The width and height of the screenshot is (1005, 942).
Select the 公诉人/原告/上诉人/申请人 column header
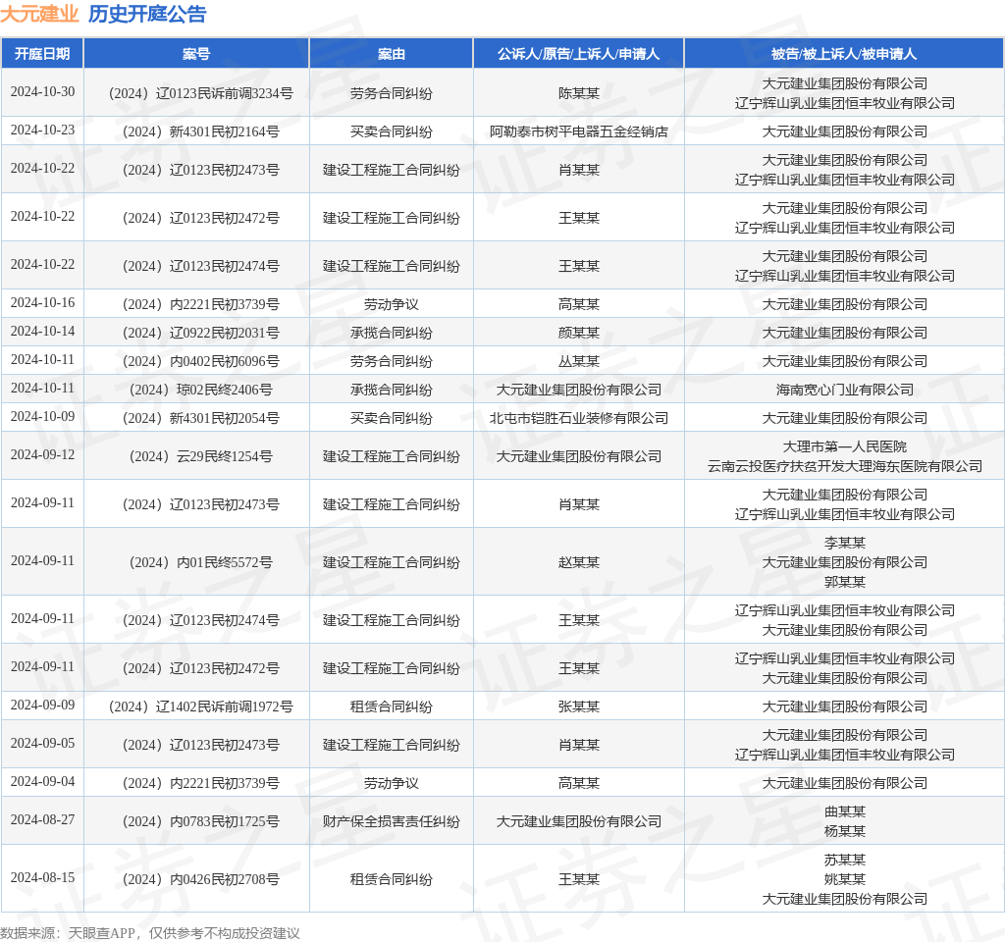pos(579,54)
